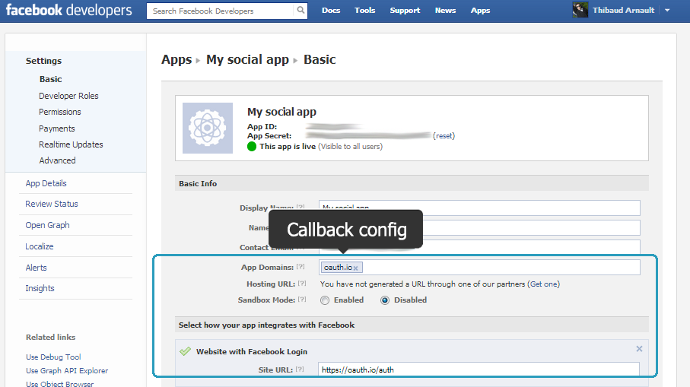Click Thibaud Arnault user name
Image resolution: width=690 pixels, height=387 pixels.
click(x=623, y=10)
